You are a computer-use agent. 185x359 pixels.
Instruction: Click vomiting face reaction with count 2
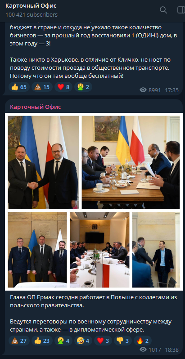point(83,87)
